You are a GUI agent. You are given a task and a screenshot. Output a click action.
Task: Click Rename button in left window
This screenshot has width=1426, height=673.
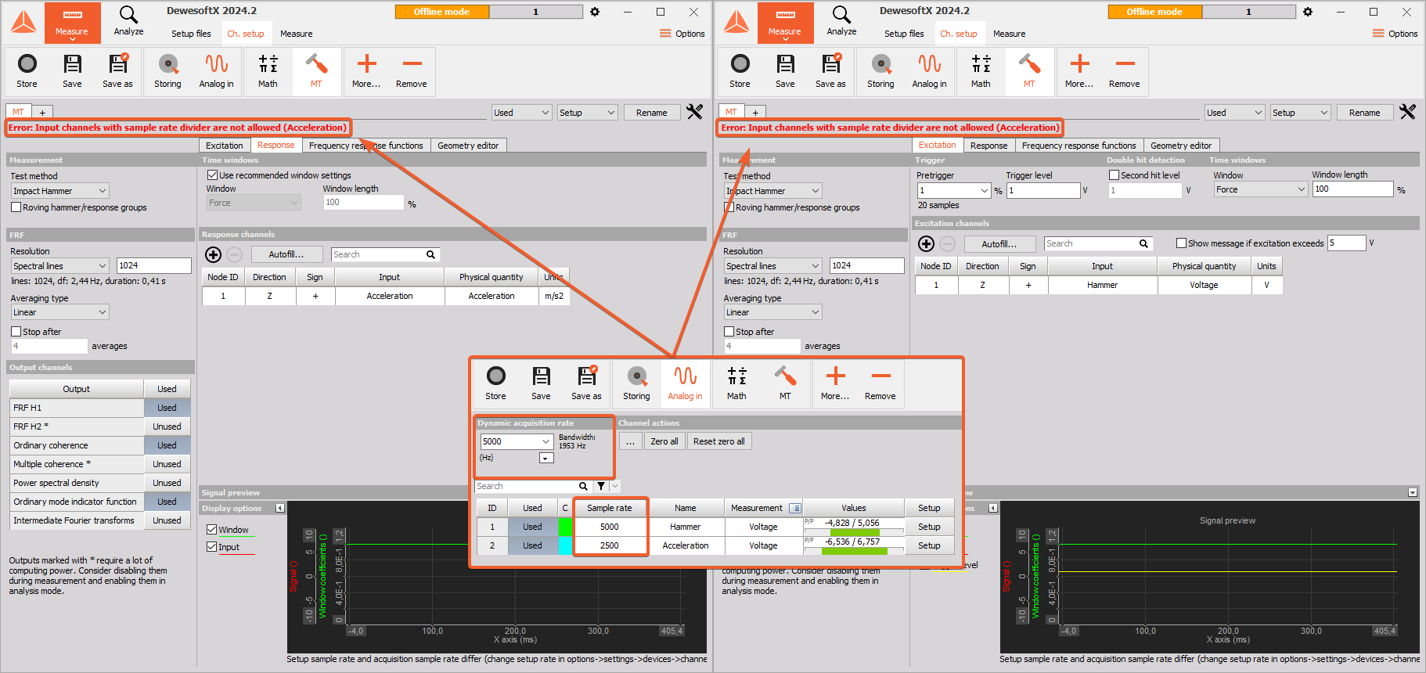(651, 113)
